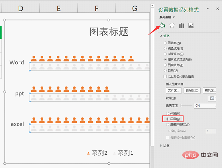Open the Picture tab icon
The height and width of the screenshot is (168, 222).
tap(191, 26)
